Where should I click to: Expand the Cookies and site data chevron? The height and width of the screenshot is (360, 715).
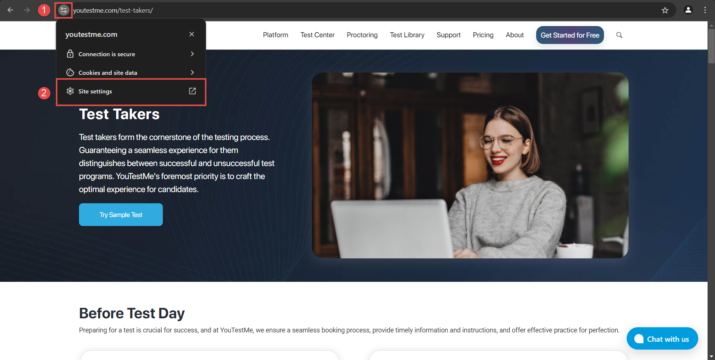point(192,73)
